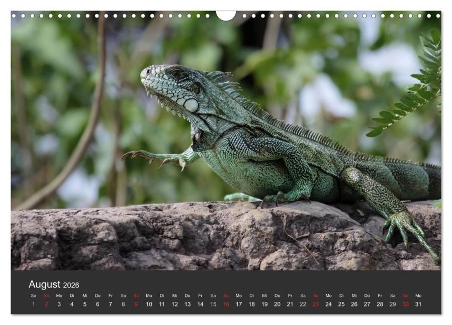Viewport: 452px width, 325px height.
Task: Select day 27 in the calendar
Action: [x=367, y=304]
